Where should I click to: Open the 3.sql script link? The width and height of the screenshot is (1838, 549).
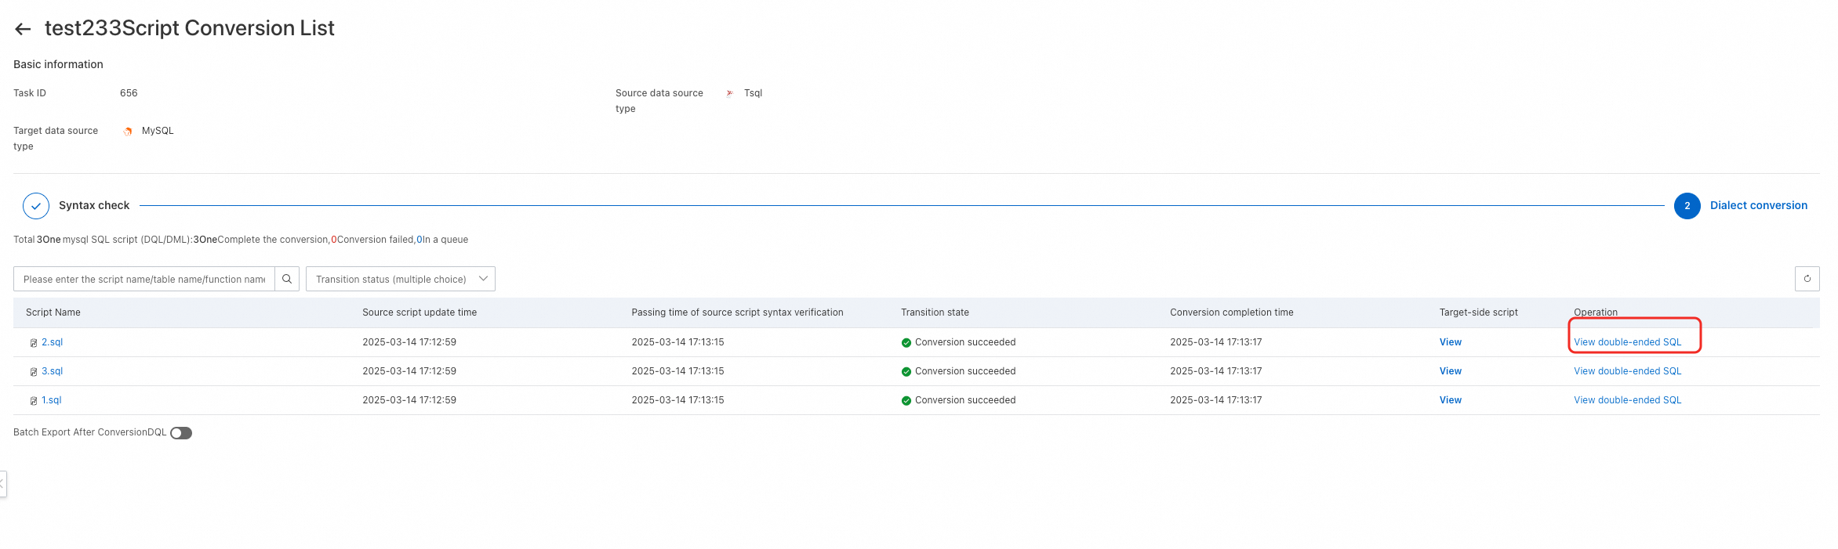tap(52, 371)
